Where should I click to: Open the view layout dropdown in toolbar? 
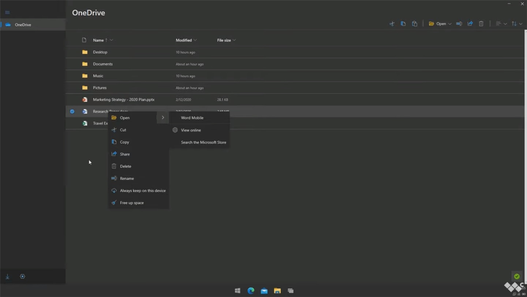pyautogui.click(x=501, y=24)
